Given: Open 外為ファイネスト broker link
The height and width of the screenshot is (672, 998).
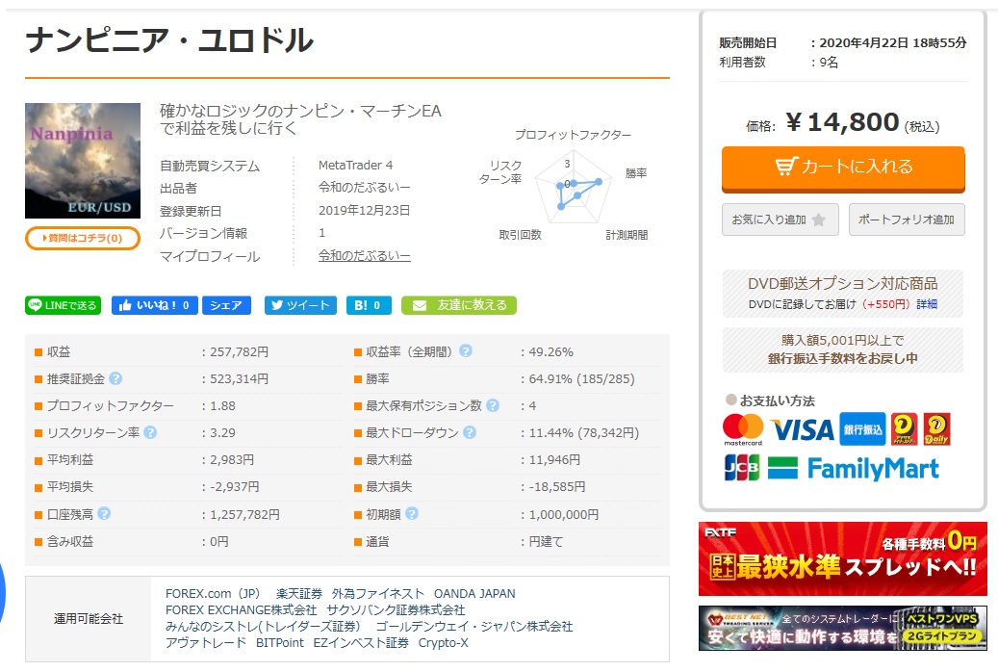Looking at the screenshot, I should pyautogui.click(x=377, y=594).
